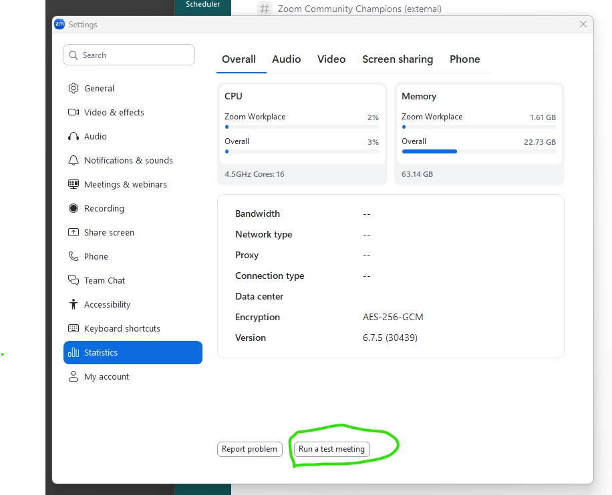Screen dimensions: 612x495
Task: Click the Share screen arrow icon
Action: (73, 232)
